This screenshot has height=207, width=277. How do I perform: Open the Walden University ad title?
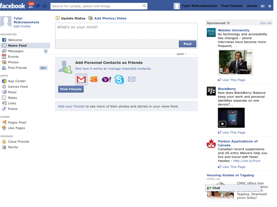[233, 30]
